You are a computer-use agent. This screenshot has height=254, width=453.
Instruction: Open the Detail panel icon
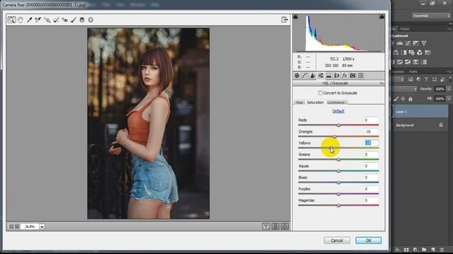point(313,75)
